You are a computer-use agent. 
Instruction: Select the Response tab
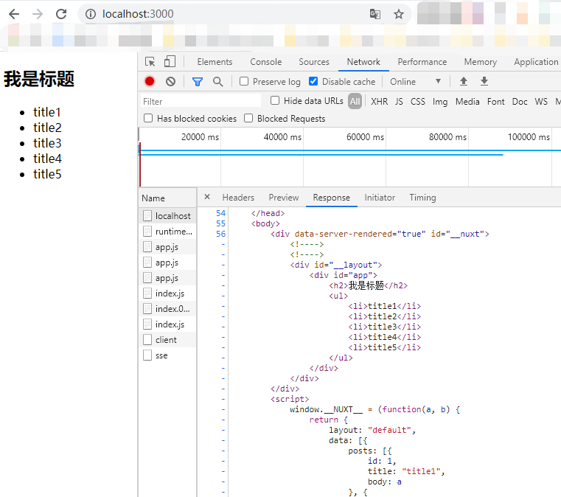(x=331, y=198)
